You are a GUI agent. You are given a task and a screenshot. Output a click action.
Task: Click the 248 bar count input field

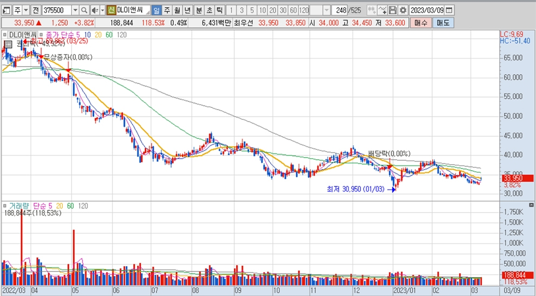[x=340, y=10]
